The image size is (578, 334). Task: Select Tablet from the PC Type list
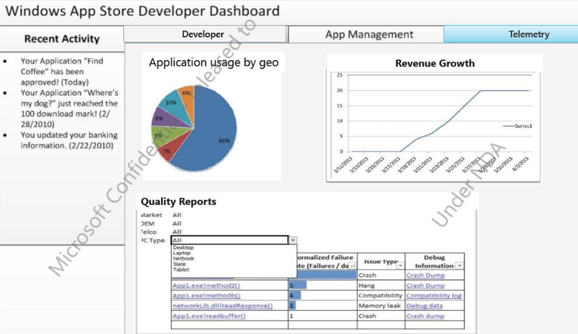(x=181, y=270)
